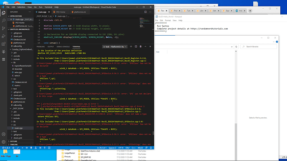This screenshot has height=161, width=287.
Task: Click PlatformIO Serial Monitor plug icon
Action: [x=45, y=148]
